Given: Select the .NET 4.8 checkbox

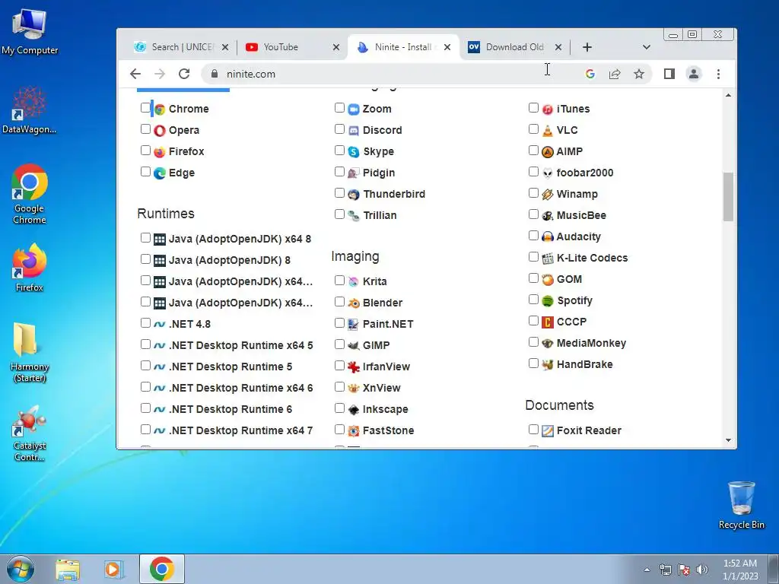Looking at the screenshot, I should [145, 322].
